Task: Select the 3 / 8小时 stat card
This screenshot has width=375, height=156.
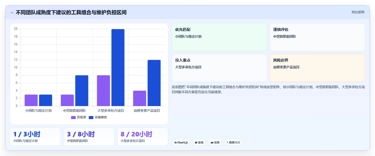Action: (x=89, y=137)
